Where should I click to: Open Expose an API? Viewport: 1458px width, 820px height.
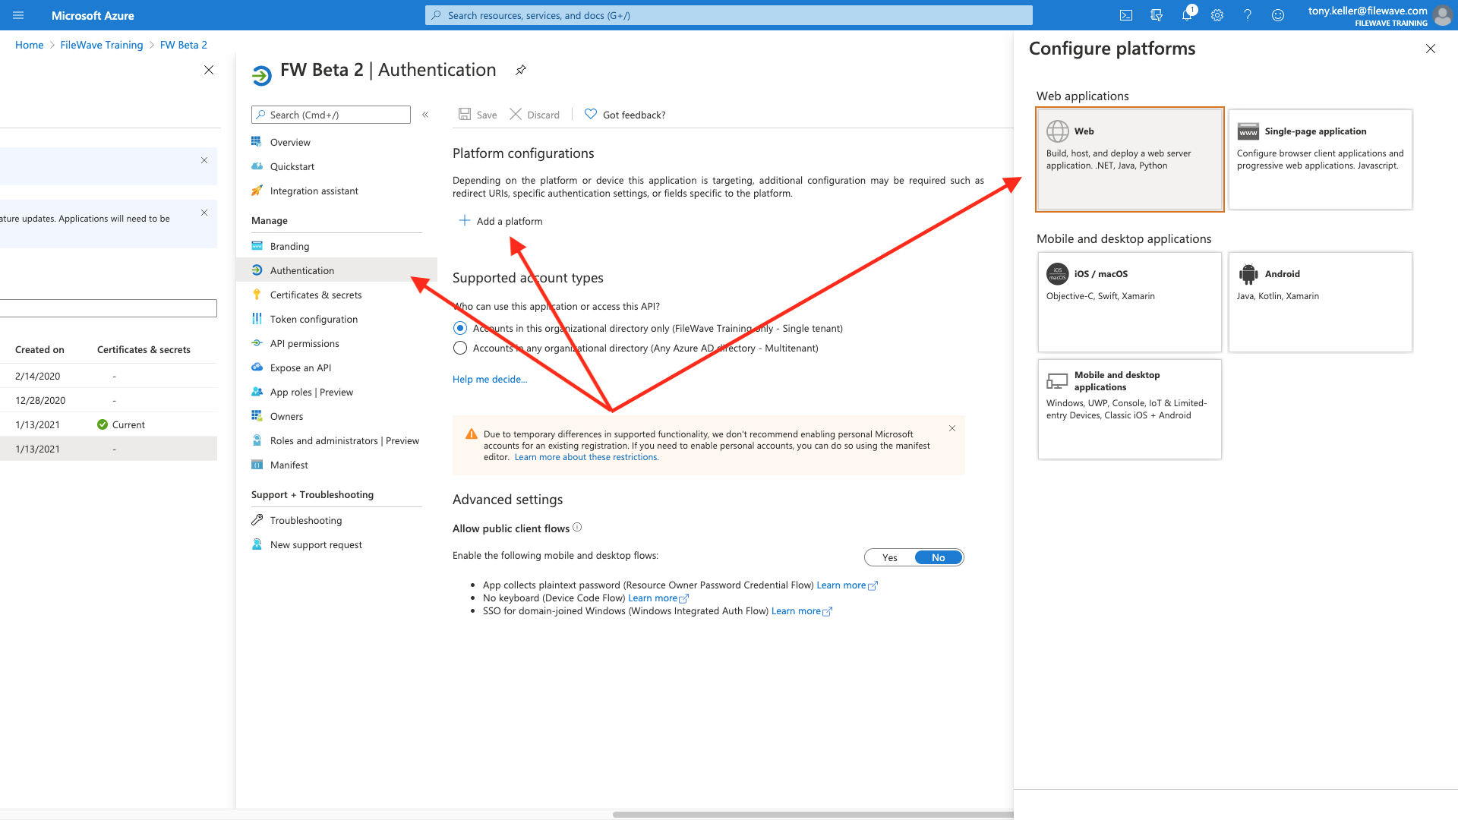point(301,367)
